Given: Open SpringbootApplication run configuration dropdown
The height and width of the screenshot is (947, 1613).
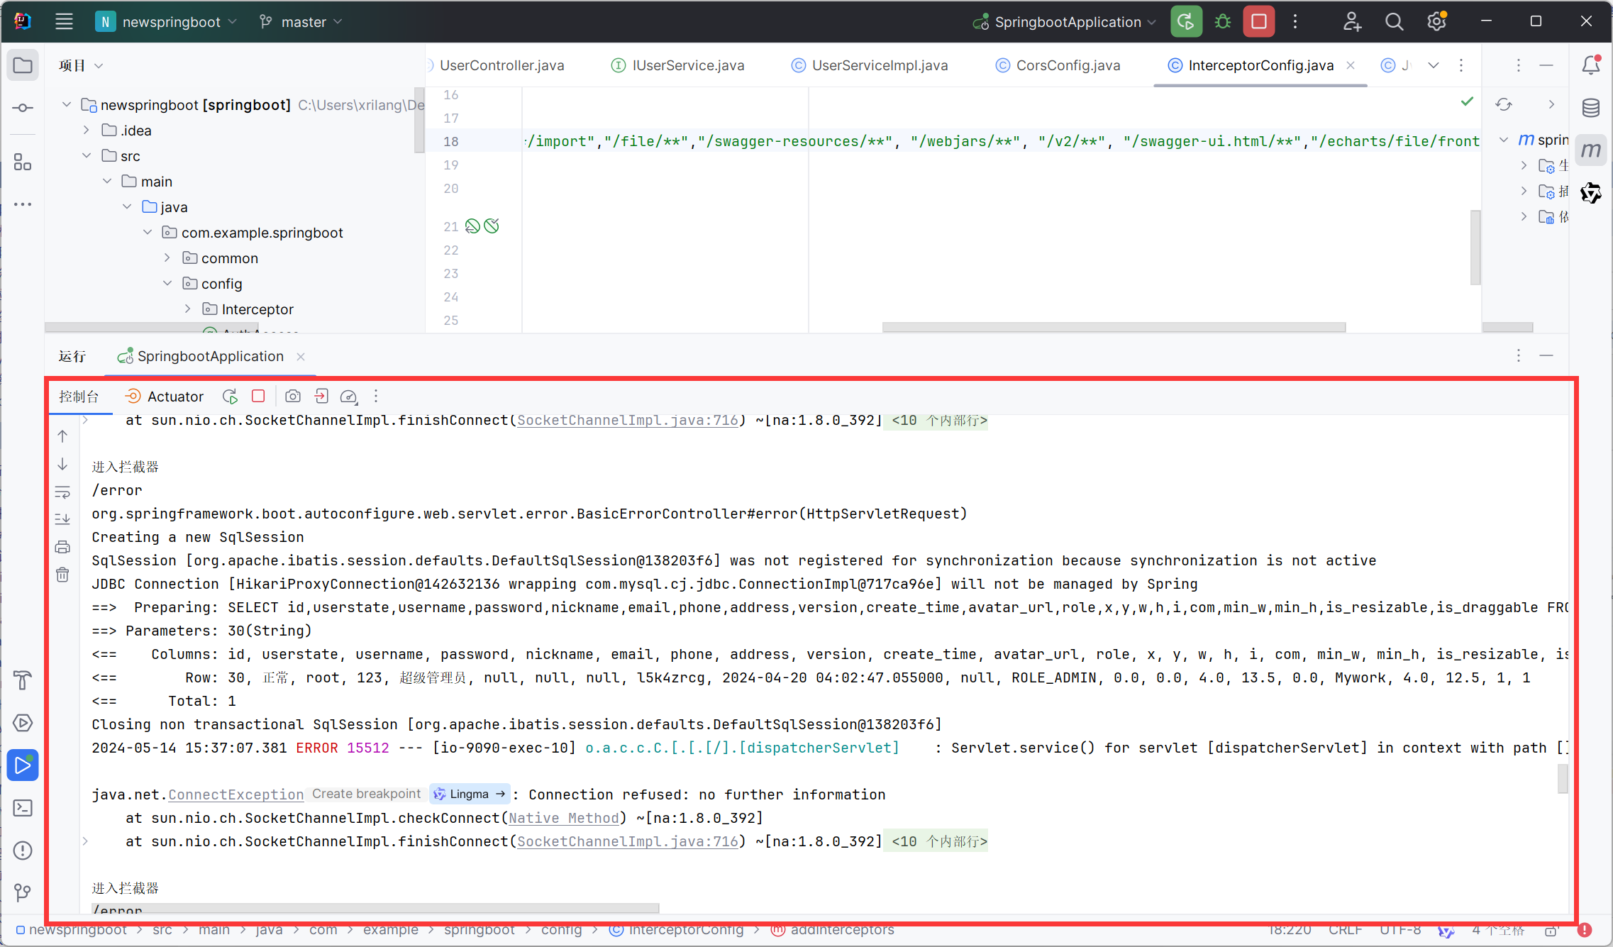Looking at the screenshot, I should 1064,22.
